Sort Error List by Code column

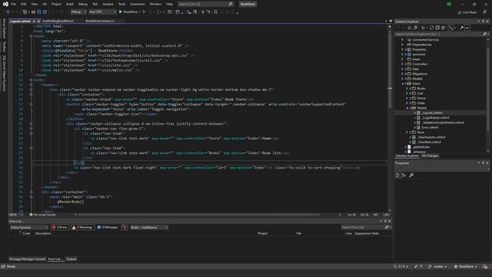pyautogui.click(x=26, y=233)
